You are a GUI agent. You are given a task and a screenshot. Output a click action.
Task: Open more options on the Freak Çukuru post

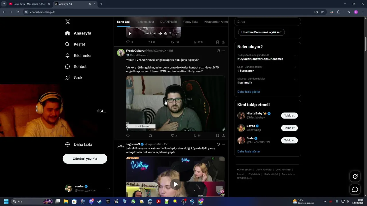[x=223, y=51]
